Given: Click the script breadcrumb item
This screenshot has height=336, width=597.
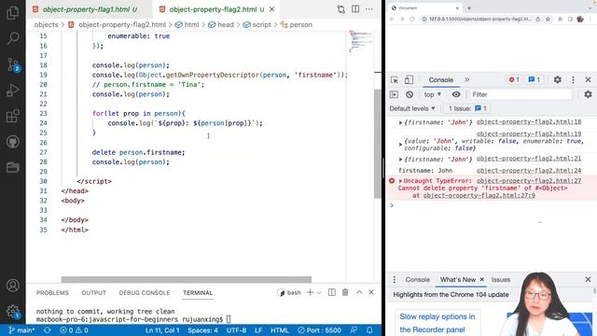Looking at the screenshot, I should pos(257,25).
